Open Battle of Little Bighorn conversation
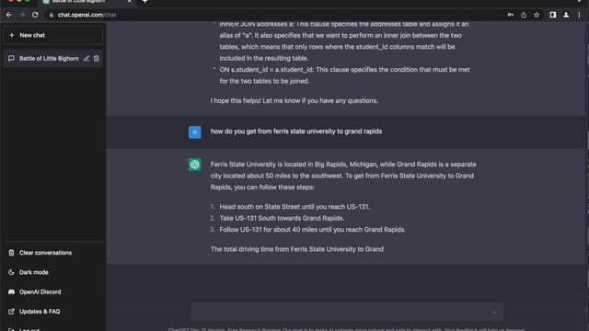 click(x=49, y=59)
